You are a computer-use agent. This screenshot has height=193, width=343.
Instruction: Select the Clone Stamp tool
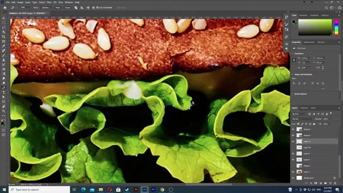pos(4,60)
